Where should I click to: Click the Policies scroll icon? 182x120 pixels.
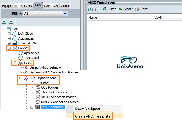click(15, 48)
